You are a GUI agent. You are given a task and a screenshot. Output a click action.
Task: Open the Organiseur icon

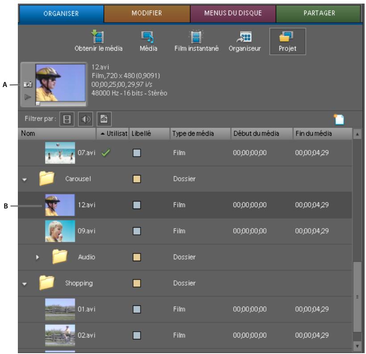[x=245, y=41]
